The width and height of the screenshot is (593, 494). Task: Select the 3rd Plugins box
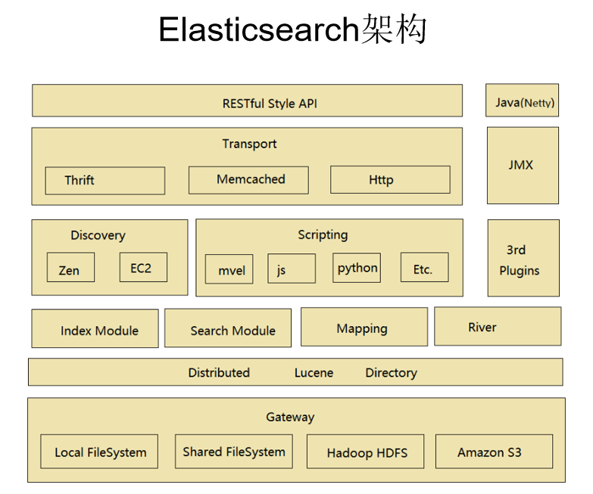click(523, 258)
